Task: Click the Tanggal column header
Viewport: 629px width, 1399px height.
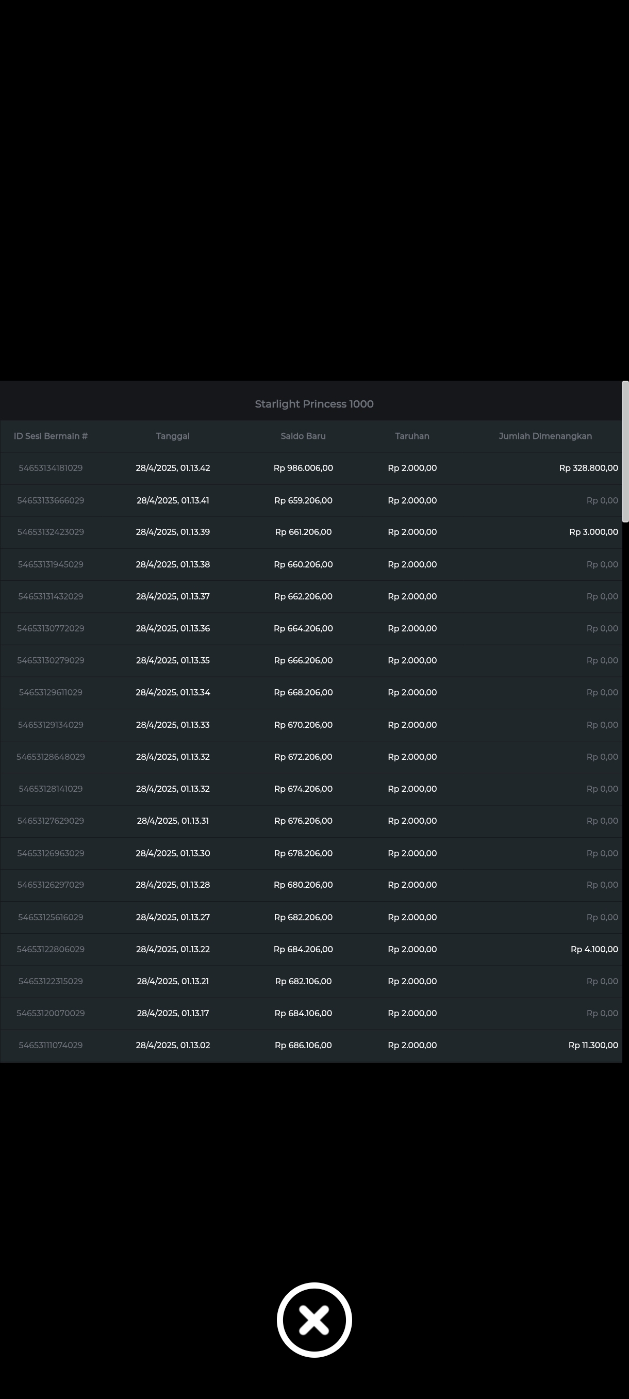Action: coord(173,436)
